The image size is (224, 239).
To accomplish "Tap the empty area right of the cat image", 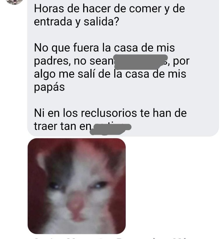I will coord(174,186).
